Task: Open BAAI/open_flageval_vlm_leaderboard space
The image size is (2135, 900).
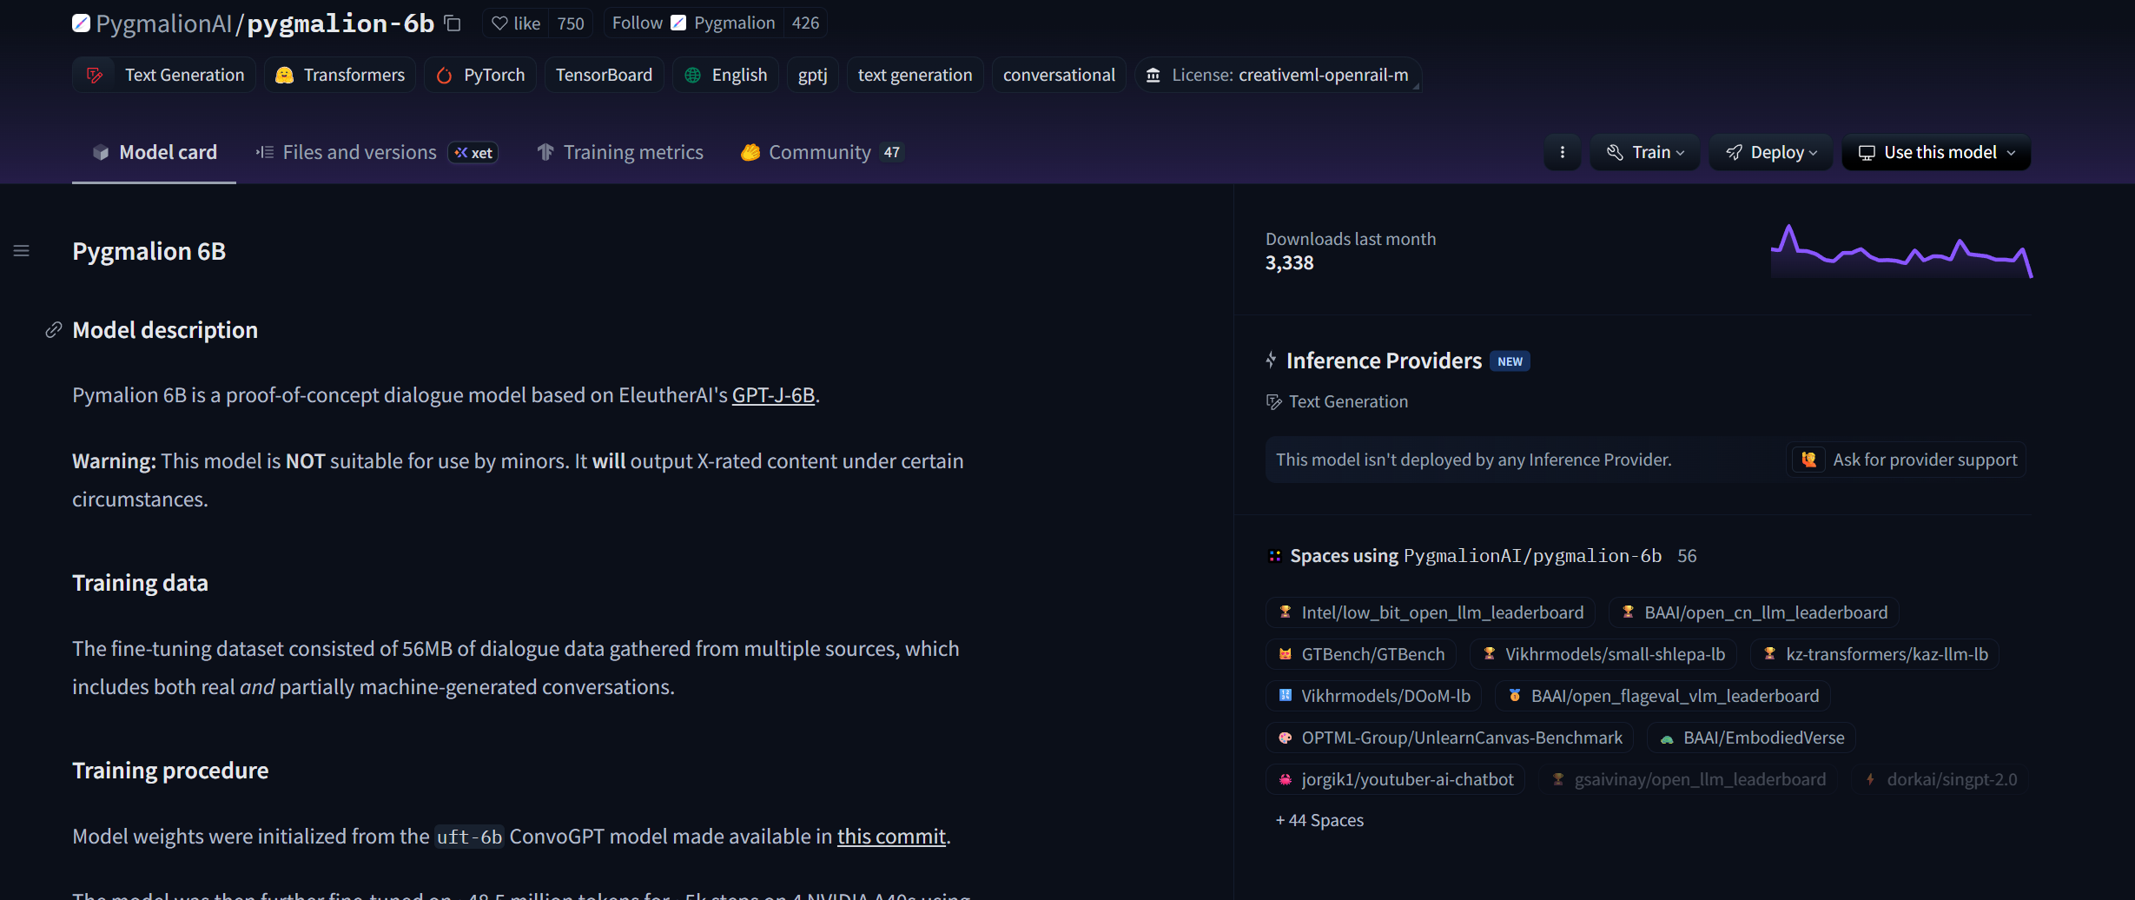Action: 1663,696
